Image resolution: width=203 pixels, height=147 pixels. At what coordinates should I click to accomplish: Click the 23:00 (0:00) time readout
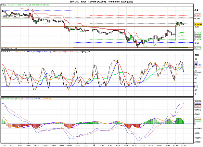126,2
